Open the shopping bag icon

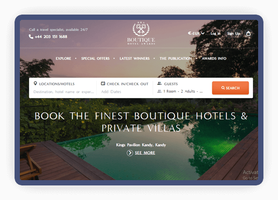tap(248, 34)
